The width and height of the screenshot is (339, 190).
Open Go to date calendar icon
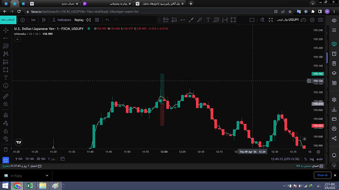coord(62,159)
